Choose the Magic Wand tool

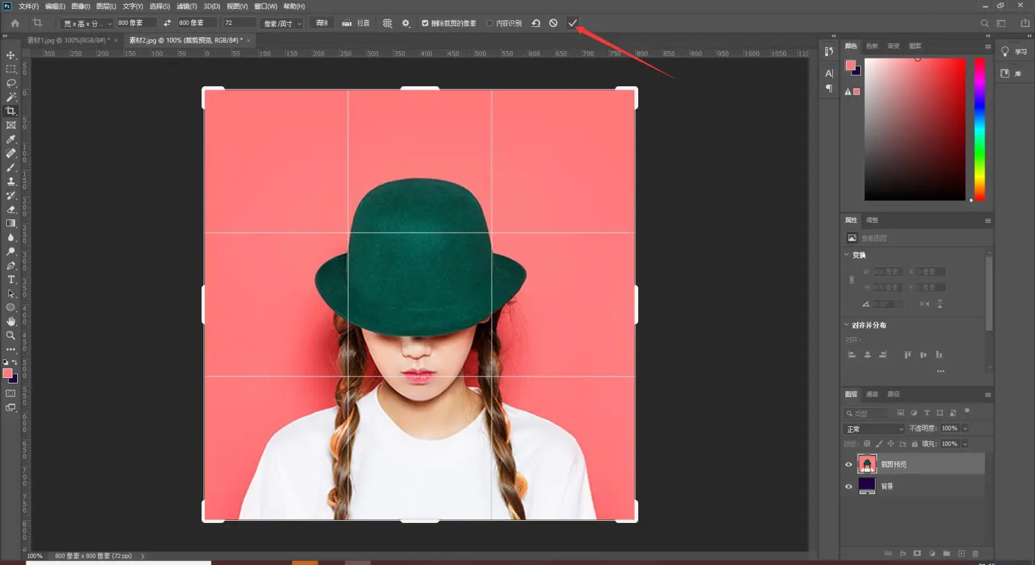click(11, 97)
